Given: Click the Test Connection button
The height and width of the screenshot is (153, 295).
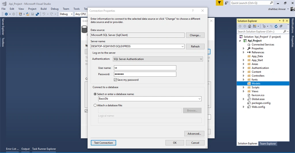Looking at the screenshot, I should pyautogui.click(x=103, y=143).
